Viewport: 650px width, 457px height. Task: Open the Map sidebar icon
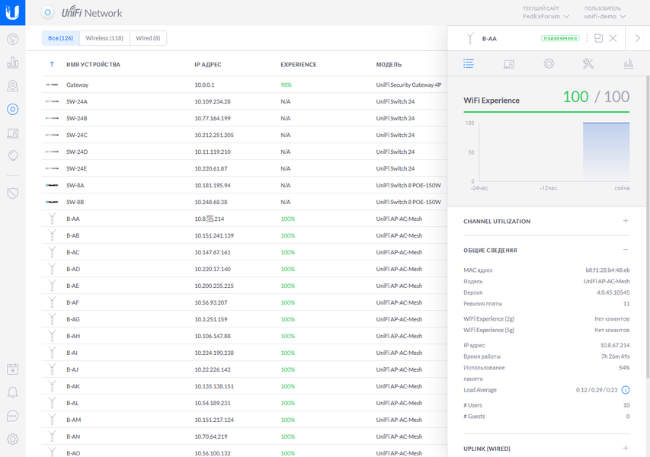(12, 86)
